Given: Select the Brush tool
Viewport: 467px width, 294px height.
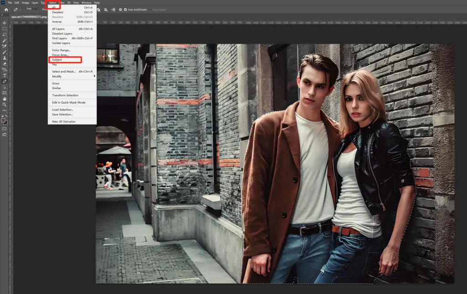Looking at the screenshot, I should [5, 52].
